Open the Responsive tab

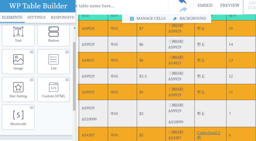(x=63, y=17)
